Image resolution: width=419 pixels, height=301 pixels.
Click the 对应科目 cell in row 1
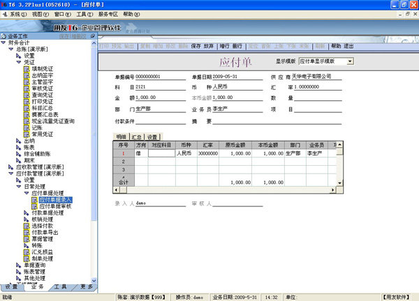coord(162,153)
